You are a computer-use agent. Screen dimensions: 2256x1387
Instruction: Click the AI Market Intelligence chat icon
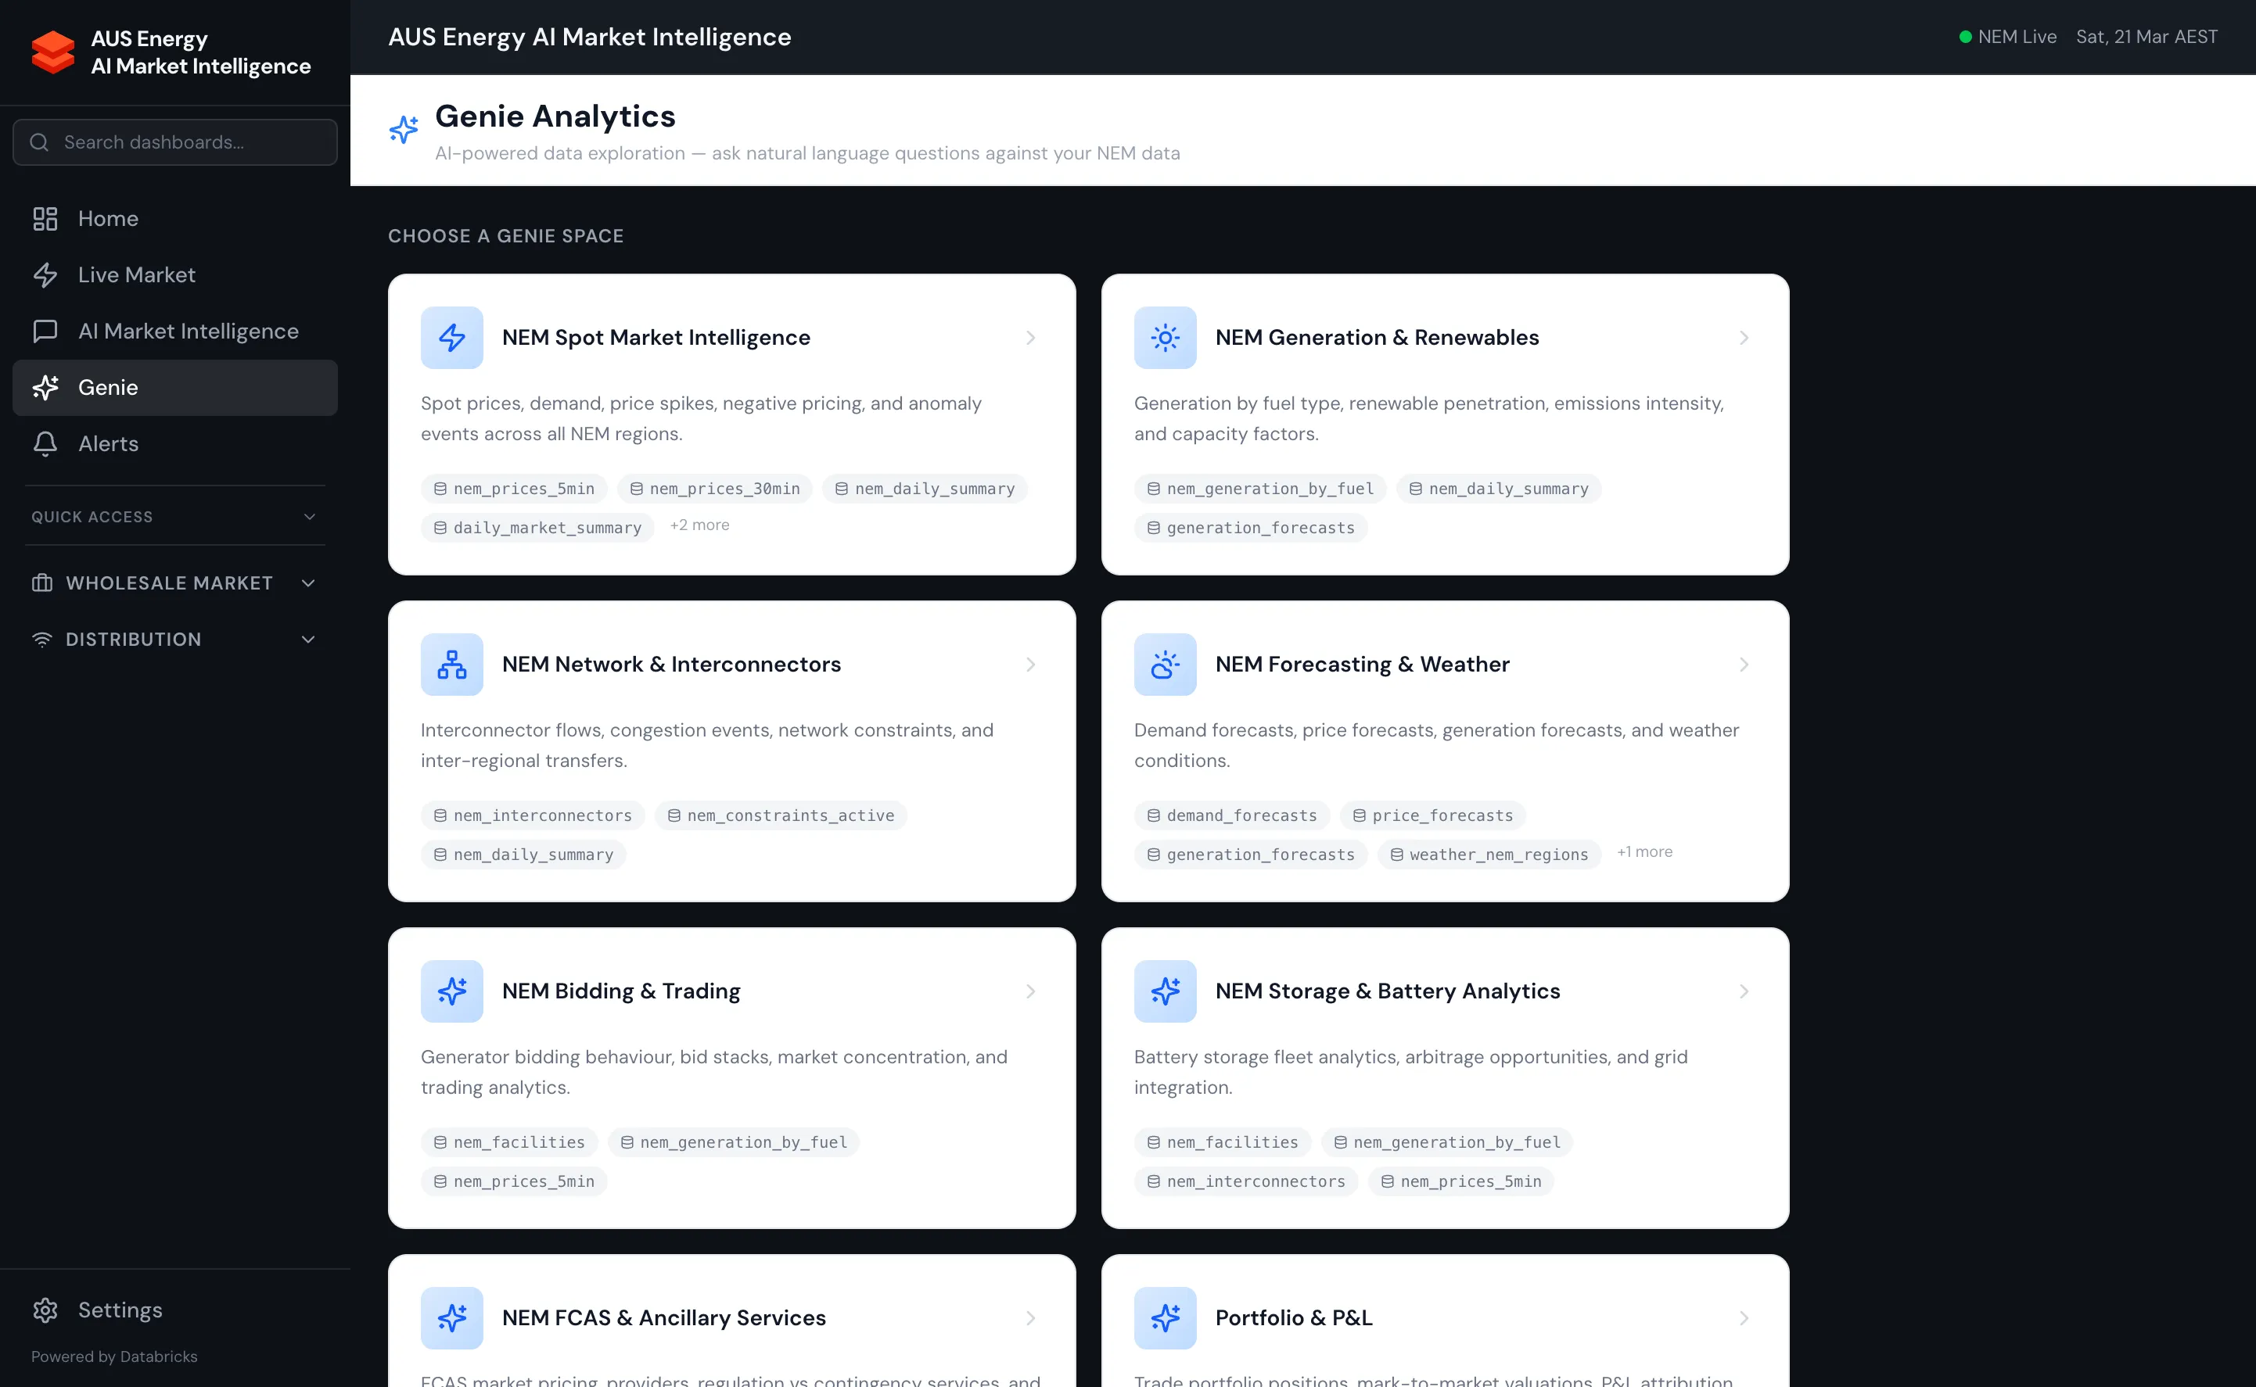click(45, 332)
